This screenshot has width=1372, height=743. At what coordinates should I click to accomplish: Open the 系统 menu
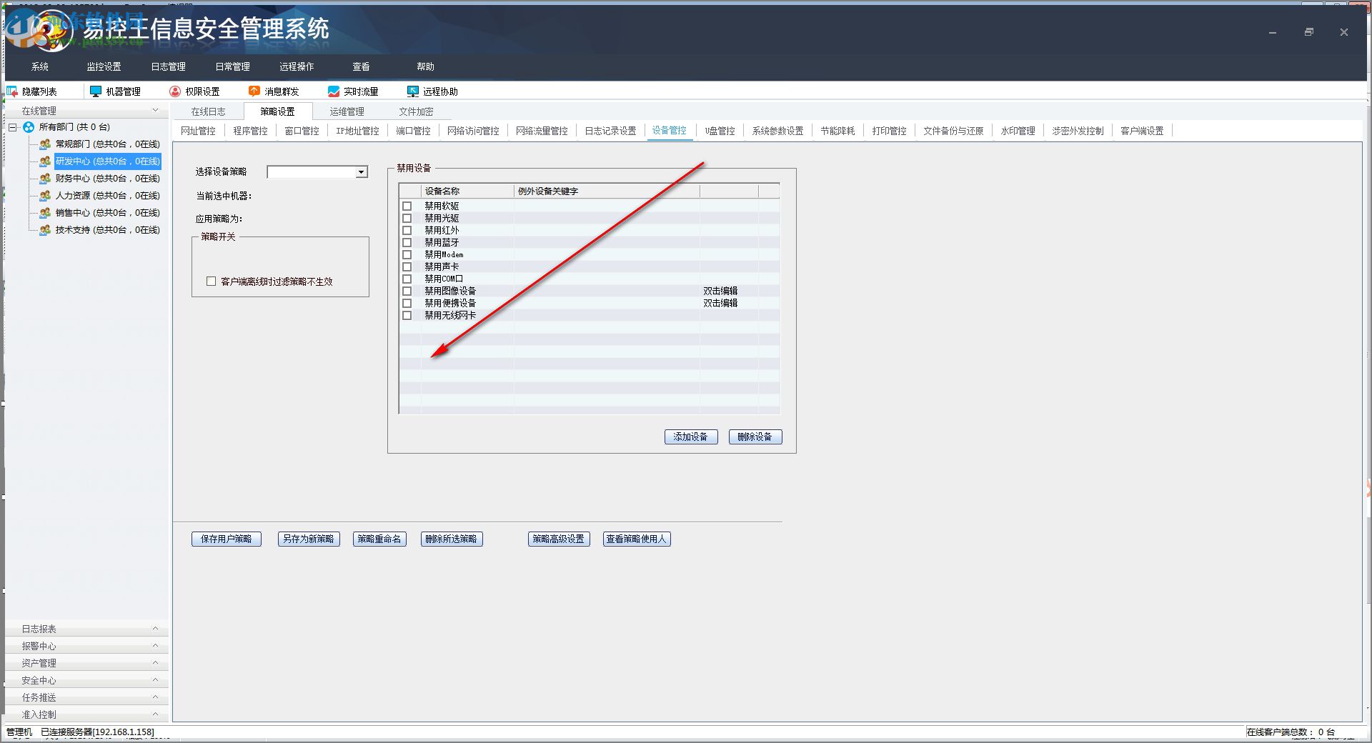coord(40,66)
